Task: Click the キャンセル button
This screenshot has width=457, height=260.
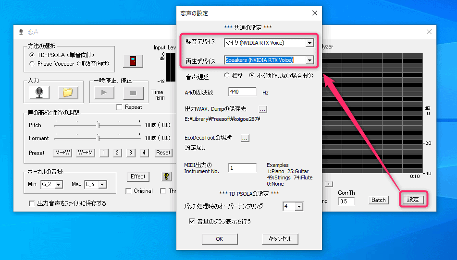Action: 280,238
